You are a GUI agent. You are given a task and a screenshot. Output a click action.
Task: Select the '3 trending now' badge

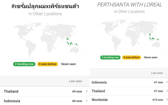coord(110,57)
